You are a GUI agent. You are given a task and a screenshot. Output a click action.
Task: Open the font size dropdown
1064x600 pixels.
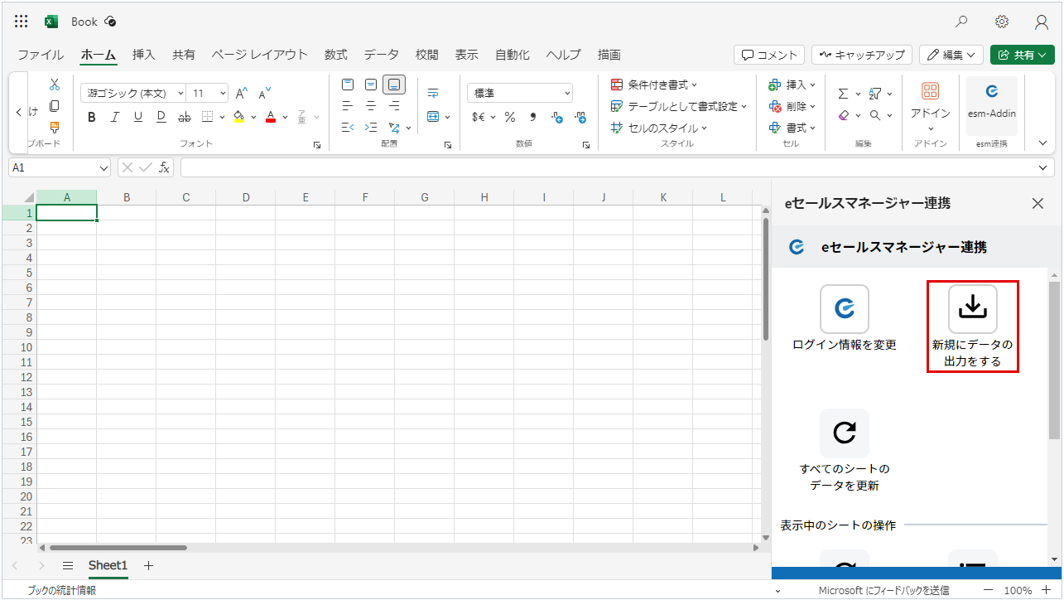click(x=223, y=94)
